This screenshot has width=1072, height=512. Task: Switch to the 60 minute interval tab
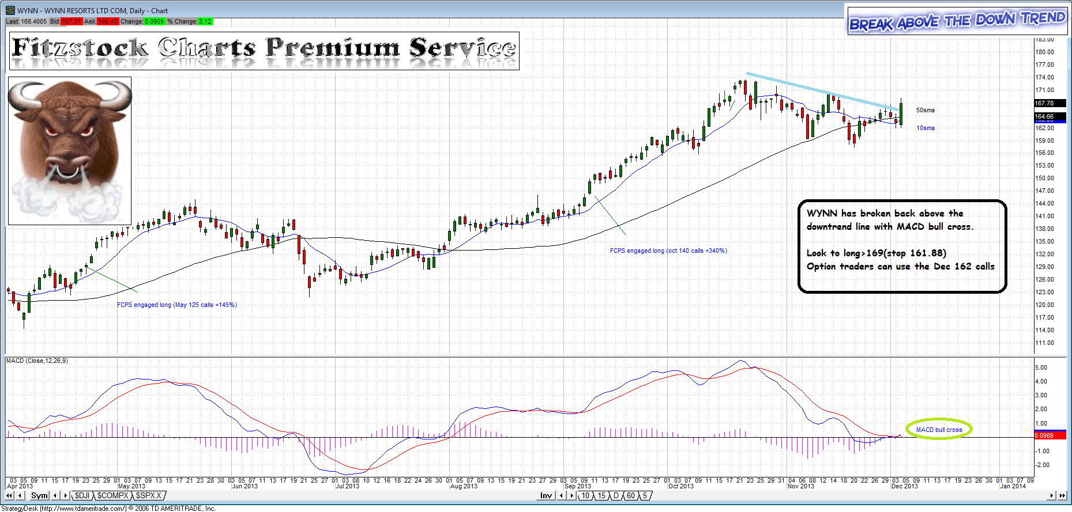coord(630,495)
